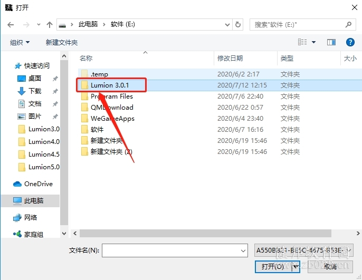Image resolution: width=362 pixels, height=280 pixels.
Task: Refresh the current folder view
Action: pos(238,24)
